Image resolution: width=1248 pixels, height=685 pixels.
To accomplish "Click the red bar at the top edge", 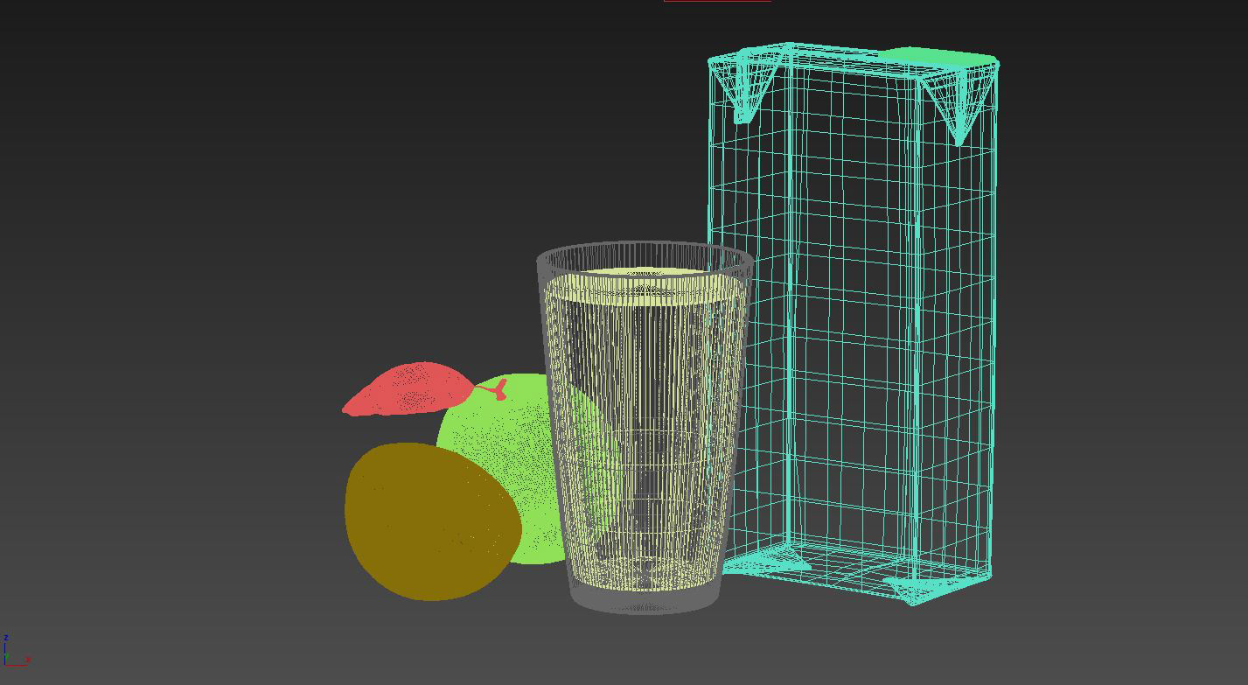I will point(717,1).
